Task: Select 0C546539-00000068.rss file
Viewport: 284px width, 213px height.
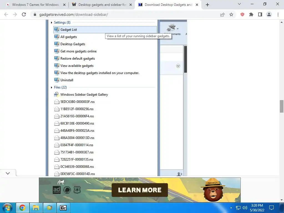Action: [77, 167]
